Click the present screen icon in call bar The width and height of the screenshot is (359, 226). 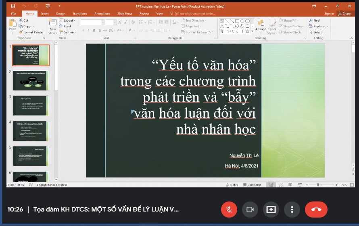click(x=271, y=210)
